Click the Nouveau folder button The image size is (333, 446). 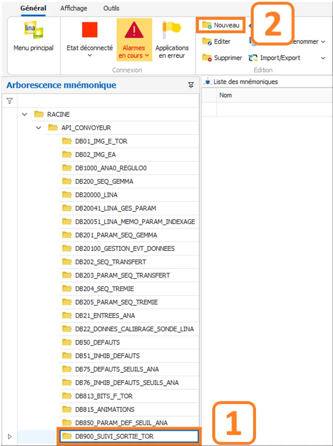(221, 25)
